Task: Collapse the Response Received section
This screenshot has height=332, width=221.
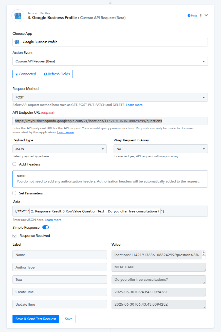Action: click(x=14, y=236)
